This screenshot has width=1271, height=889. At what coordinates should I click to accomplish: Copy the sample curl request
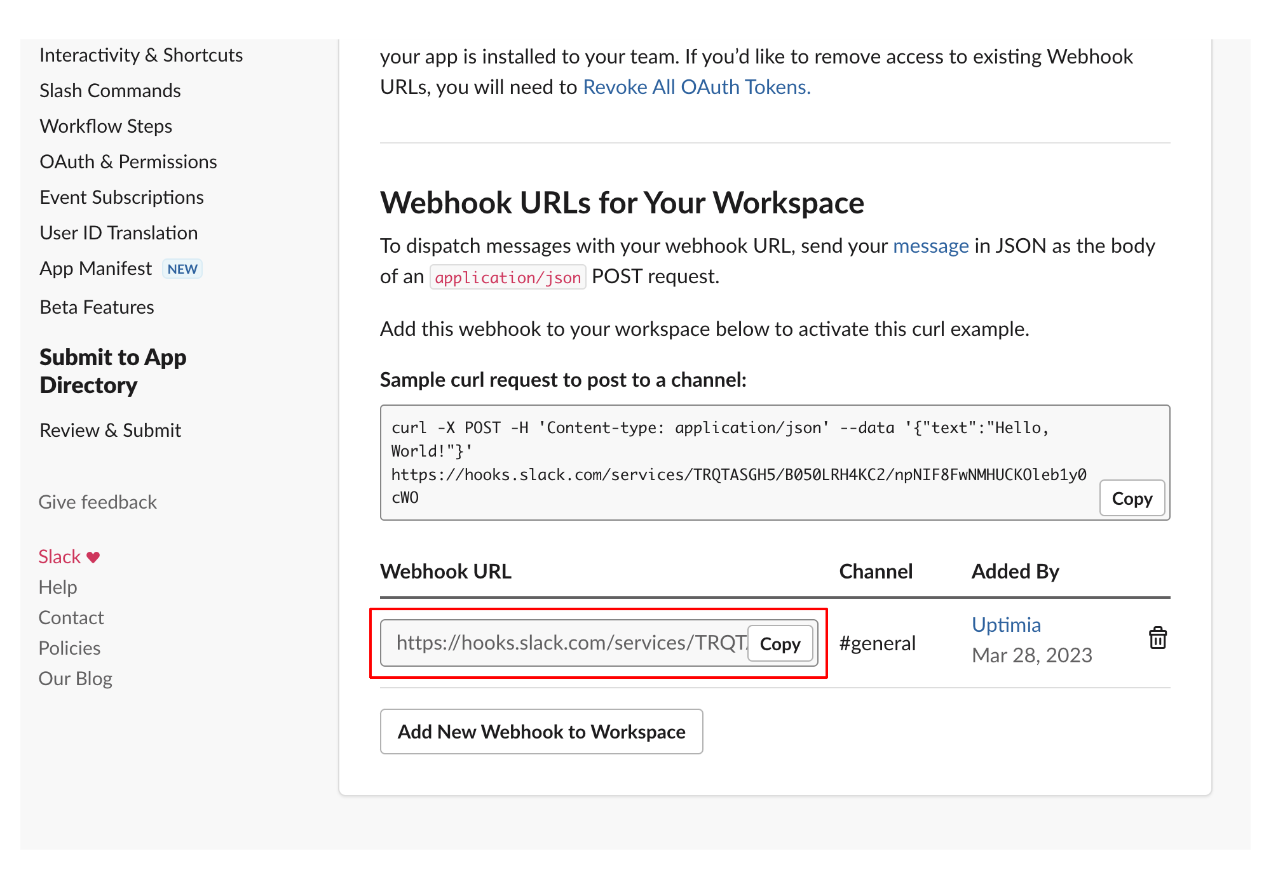click(x=1132, y=498)
